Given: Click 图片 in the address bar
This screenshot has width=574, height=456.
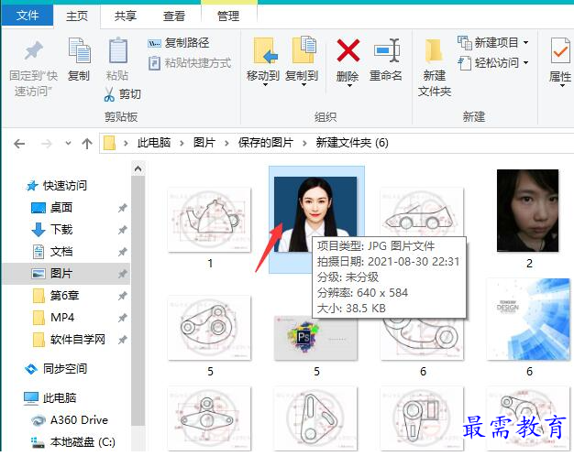Looking at the screenshot, I should click(204, 143).
